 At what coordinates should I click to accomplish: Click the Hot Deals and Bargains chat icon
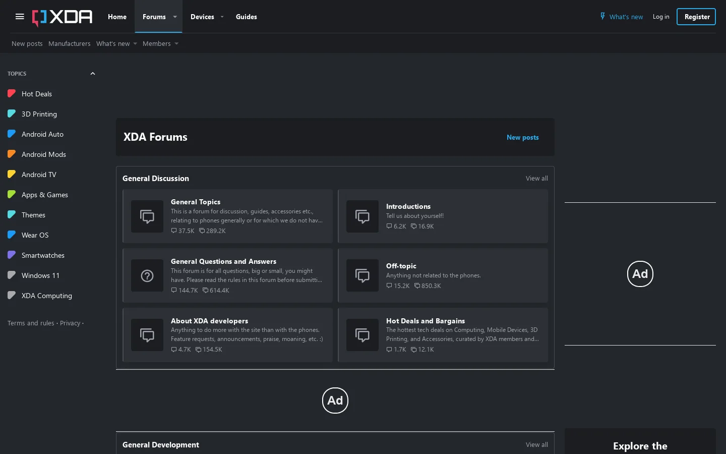[x=362, y=335]
